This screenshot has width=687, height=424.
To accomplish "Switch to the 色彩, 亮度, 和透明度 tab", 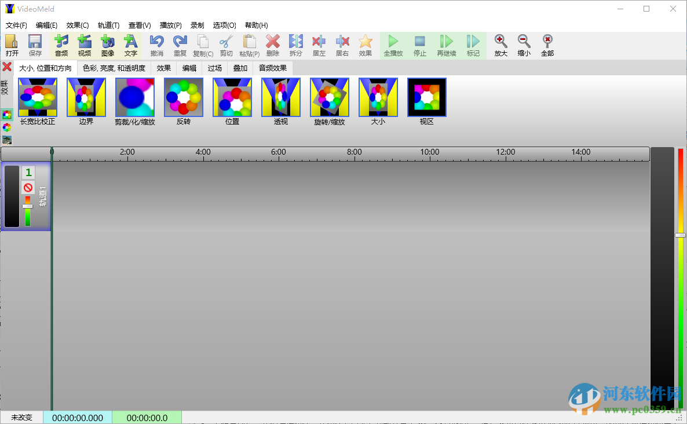I will [x=114, y=68].
